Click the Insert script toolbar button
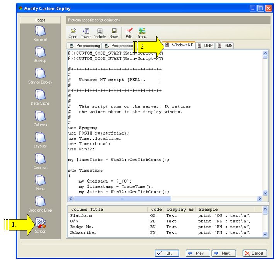This screenshot has height=261, width=276. pos(86,33)
